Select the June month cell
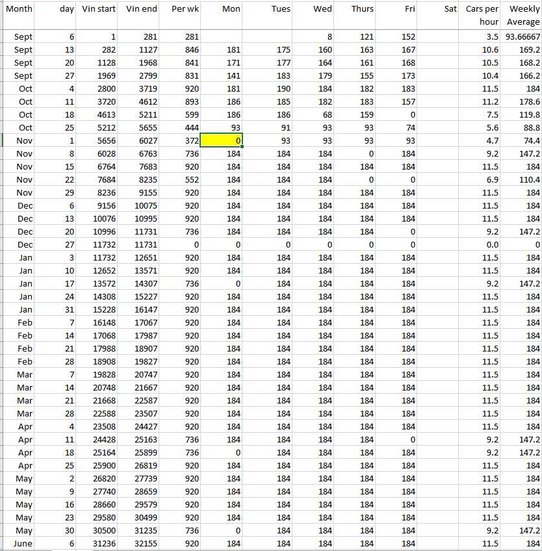 pyautogui.click(x=18, y=544)
